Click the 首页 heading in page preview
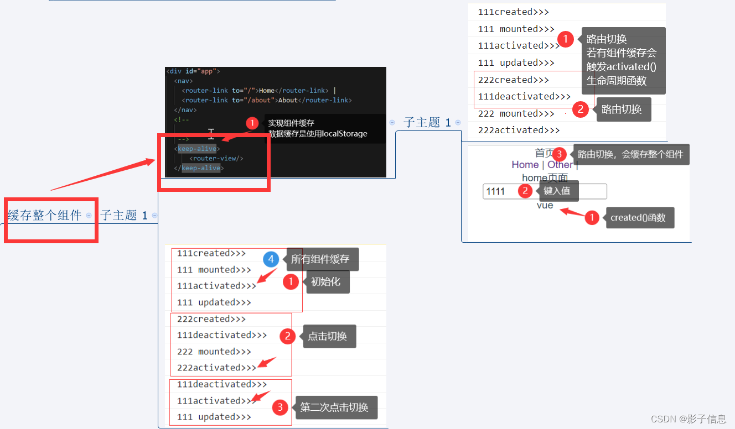Screen dimensions: 735x429 [545, 153]
